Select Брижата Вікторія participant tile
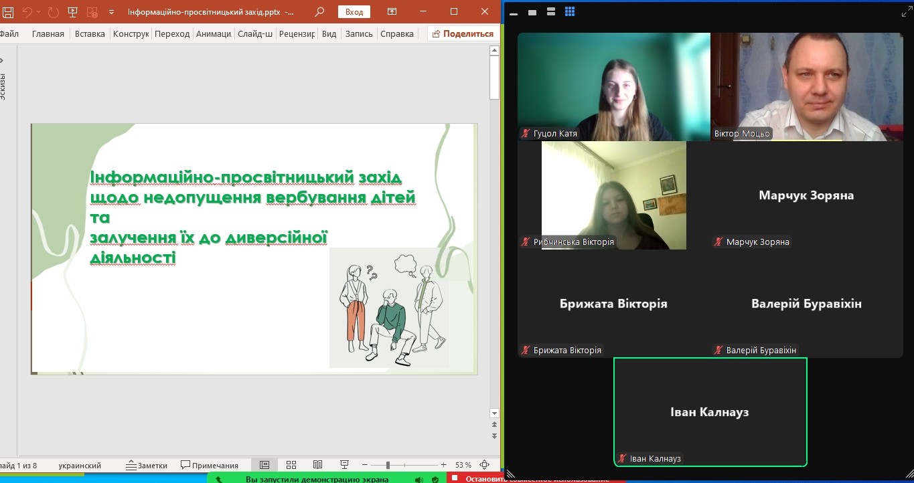Image resolution: width=914 pixels, height=483 pixels. pos(614,304)
